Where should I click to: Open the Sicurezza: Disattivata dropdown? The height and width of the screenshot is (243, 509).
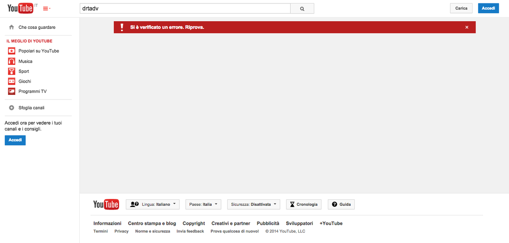tap(254, 204)
